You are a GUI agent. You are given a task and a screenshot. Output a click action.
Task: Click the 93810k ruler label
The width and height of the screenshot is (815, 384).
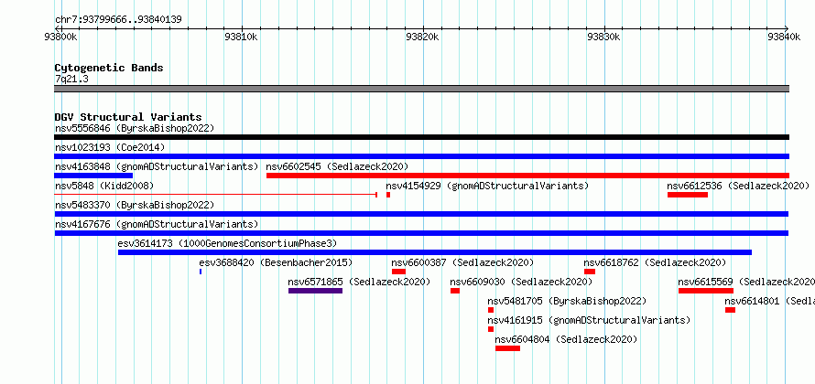241,37
